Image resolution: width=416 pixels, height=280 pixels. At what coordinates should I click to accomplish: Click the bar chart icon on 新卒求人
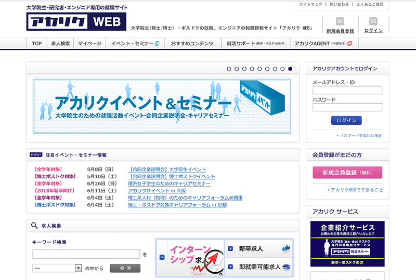coord(287,248)
